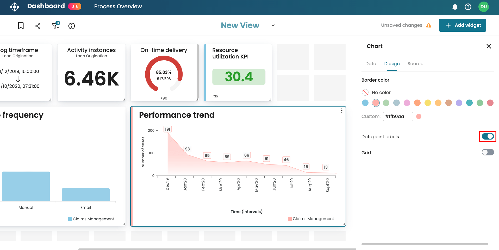This screenshot has width=499, height=250.
Task: Click the Dashboard logo icon
Action: point(15,7)
